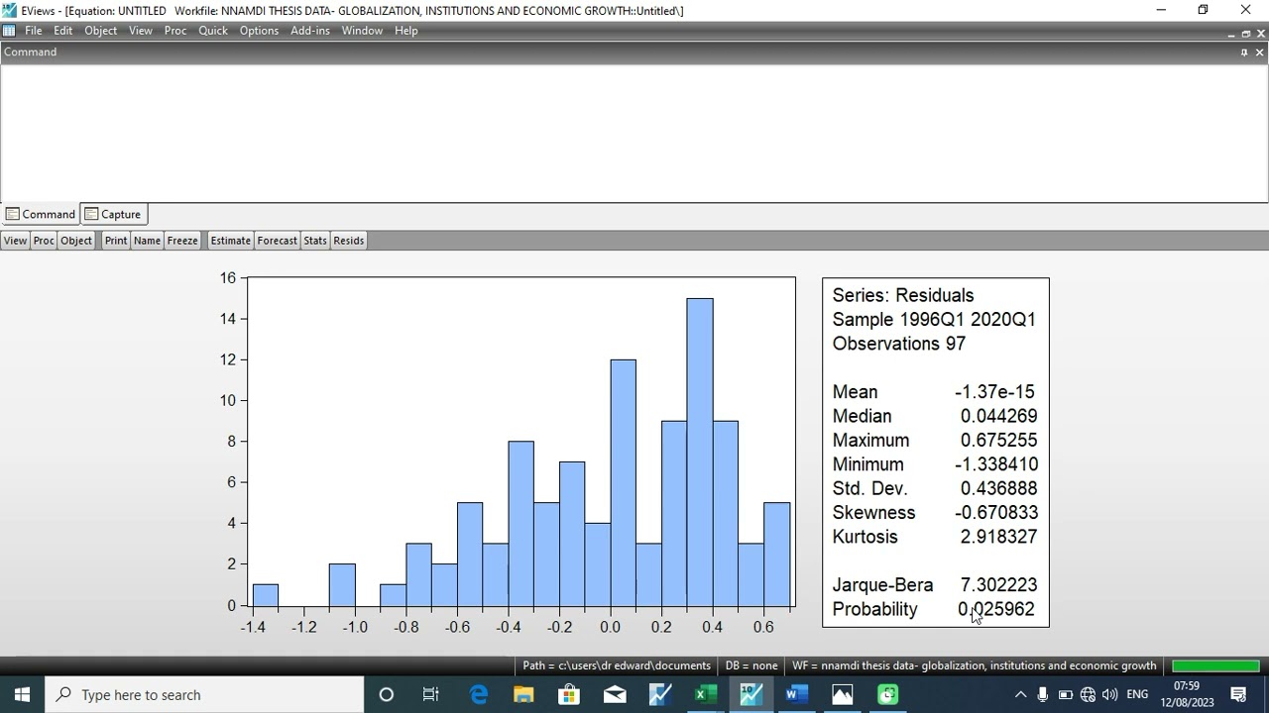The image size is (1269, 713).
Task: Click the Observations 97 text
Action: tap(898, 344)
